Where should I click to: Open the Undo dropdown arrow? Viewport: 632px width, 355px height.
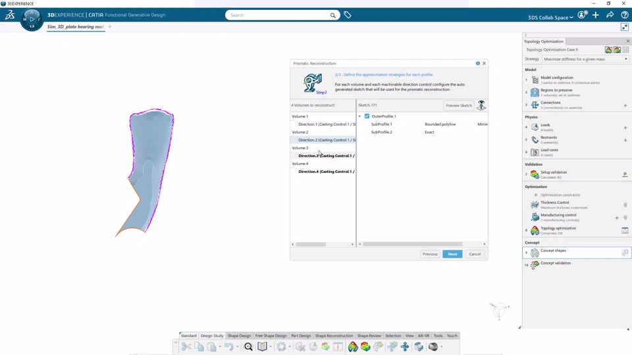(x=237, y=346)
